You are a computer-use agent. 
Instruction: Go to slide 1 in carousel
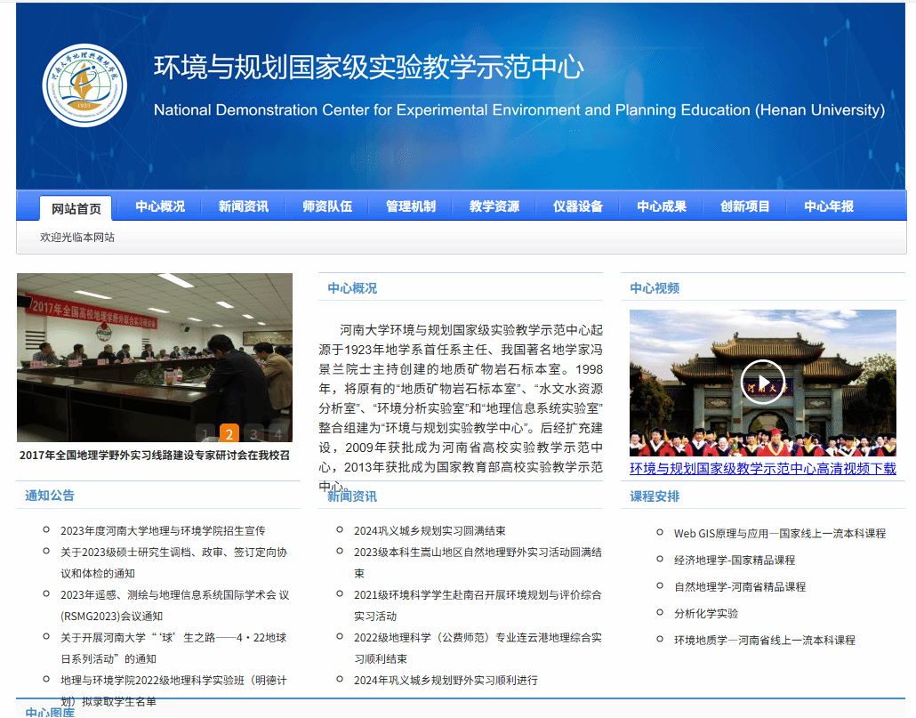(x=205, y=433)
